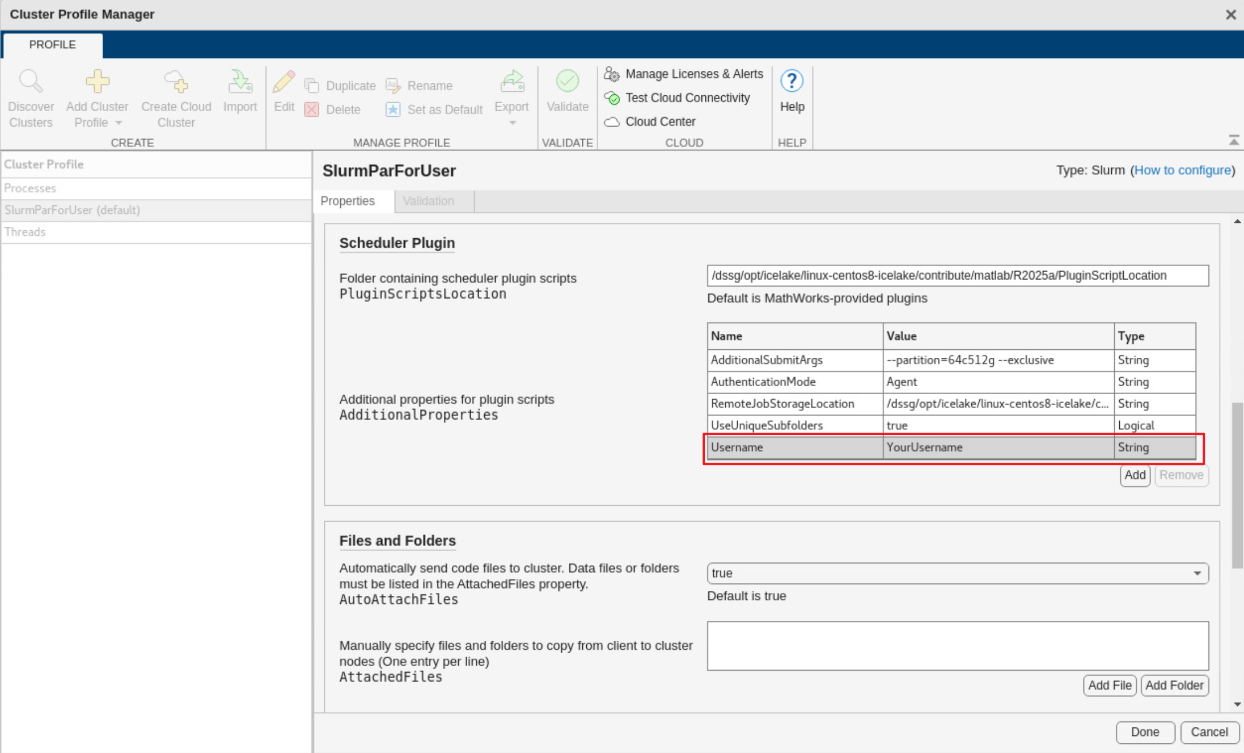The height and width of the screenshot is (753, 1244).
Task: Click the Help question mark icon
Action: (792, 81)
